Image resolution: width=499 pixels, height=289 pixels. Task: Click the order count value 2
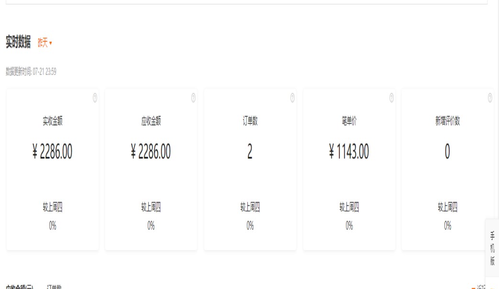point(250,152)
